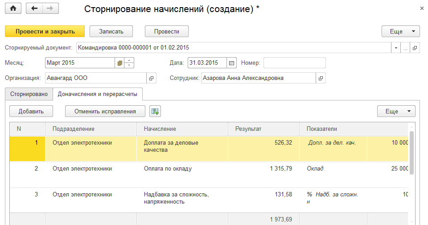Viewport: 428px width, 225px height.
Task: Open the calendar for the Дата field
Action: tap(231, 63)
